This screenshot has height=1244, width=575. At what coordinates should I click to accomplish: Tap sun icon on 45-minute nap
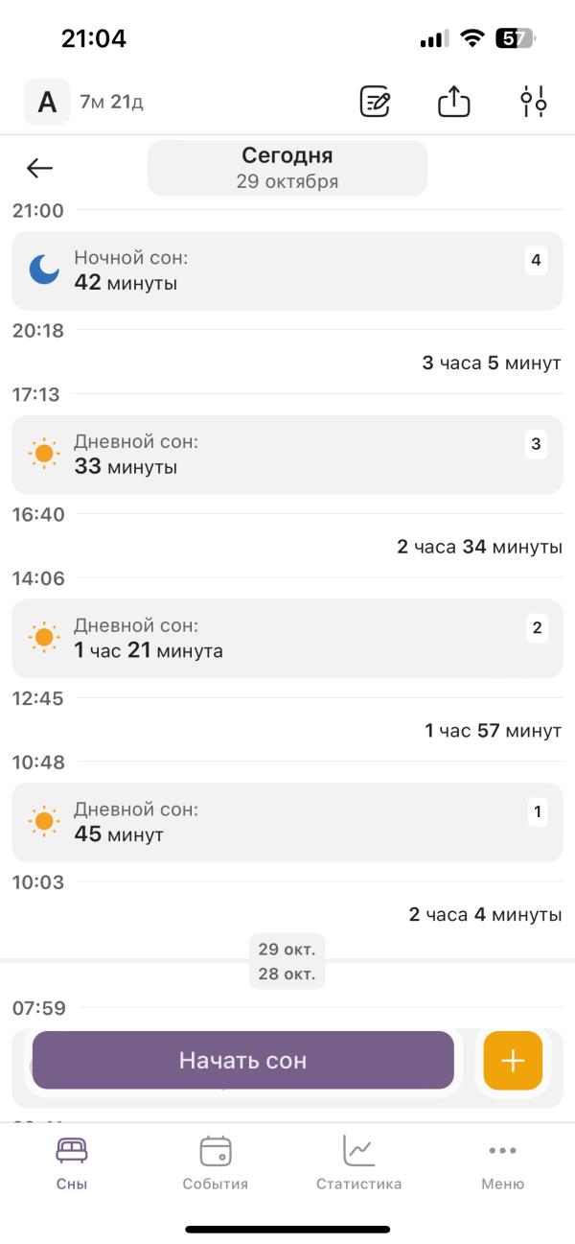44,822
